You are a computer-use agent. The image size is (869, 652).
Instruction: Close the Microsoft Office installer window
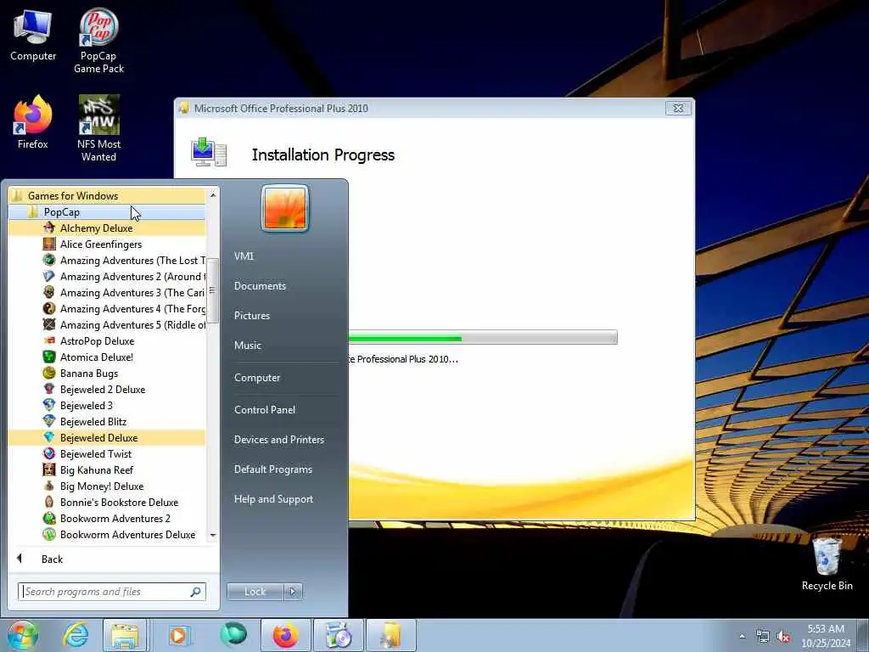(678, 108)
